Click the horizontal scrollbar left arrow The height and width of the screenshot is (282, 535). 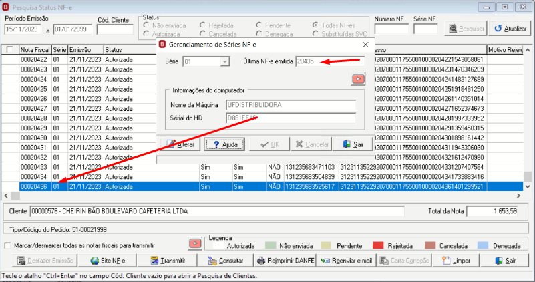[x=6, y=196]
